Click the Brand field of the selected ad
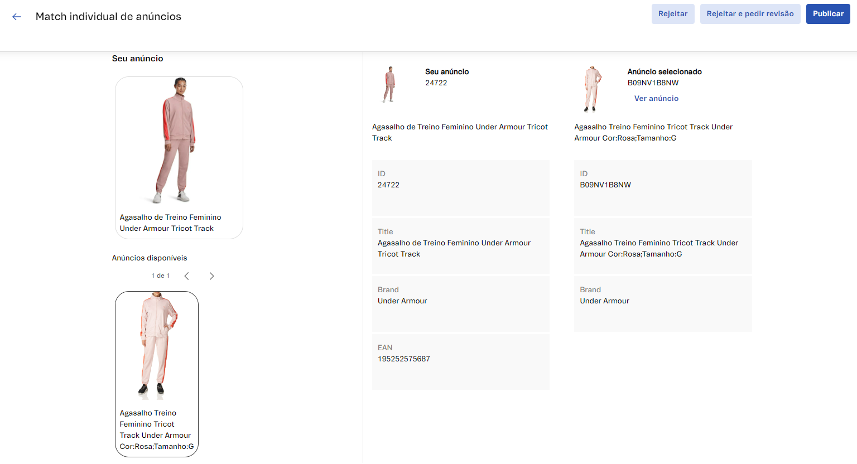Image resolution: width=857 pixels, height=464 pixels. coord(662,303)
